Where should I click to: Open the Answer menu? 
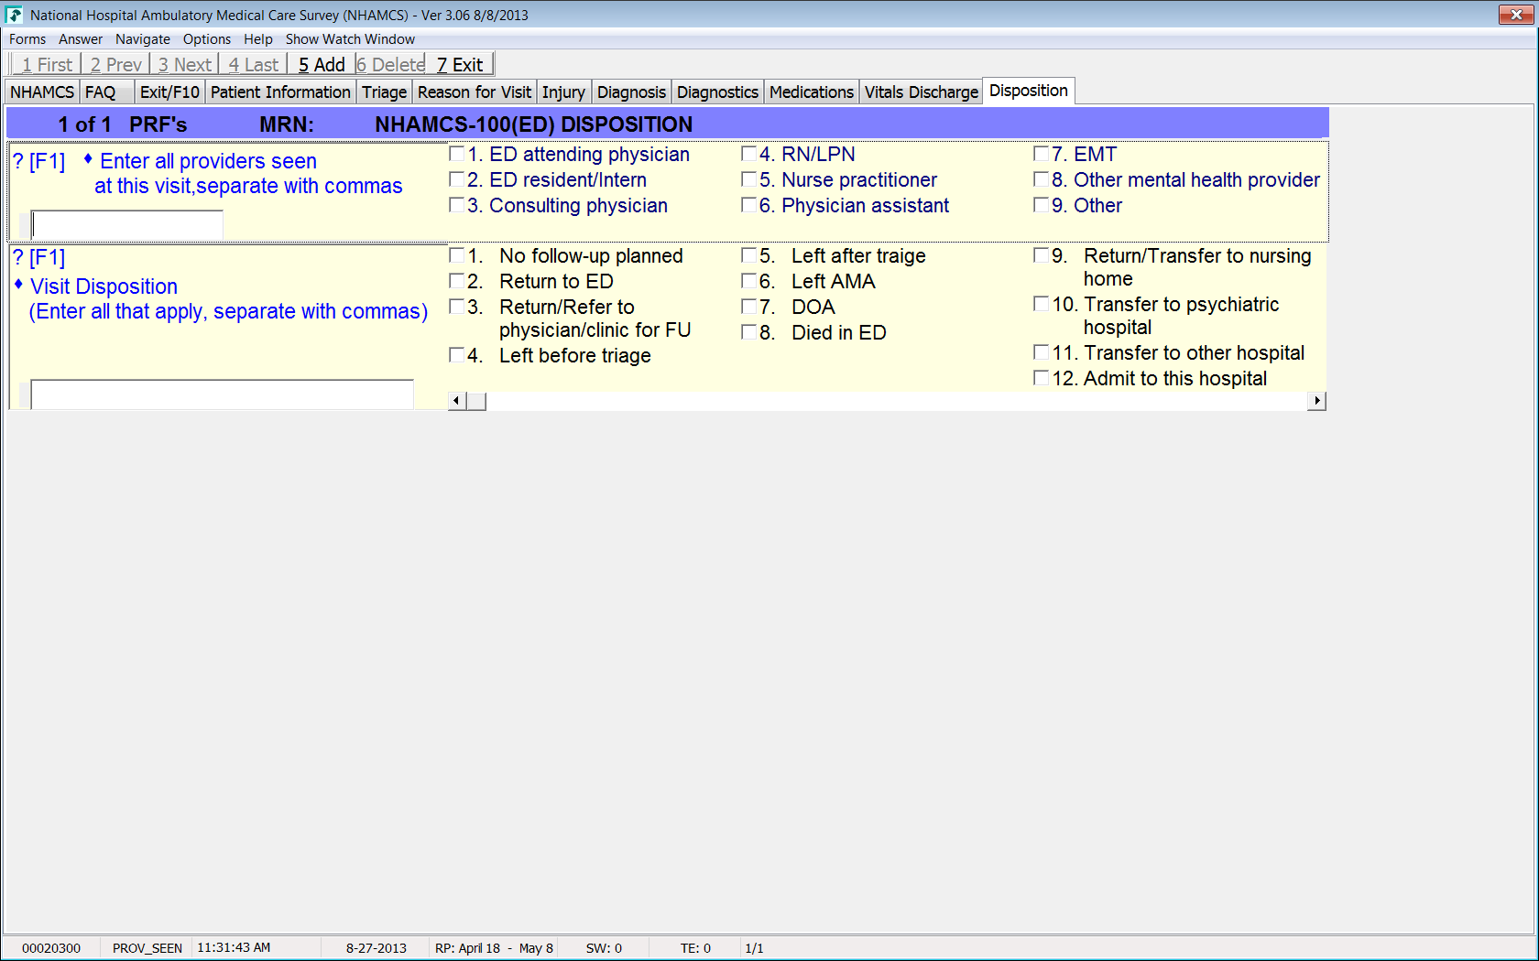pos(81,39)
